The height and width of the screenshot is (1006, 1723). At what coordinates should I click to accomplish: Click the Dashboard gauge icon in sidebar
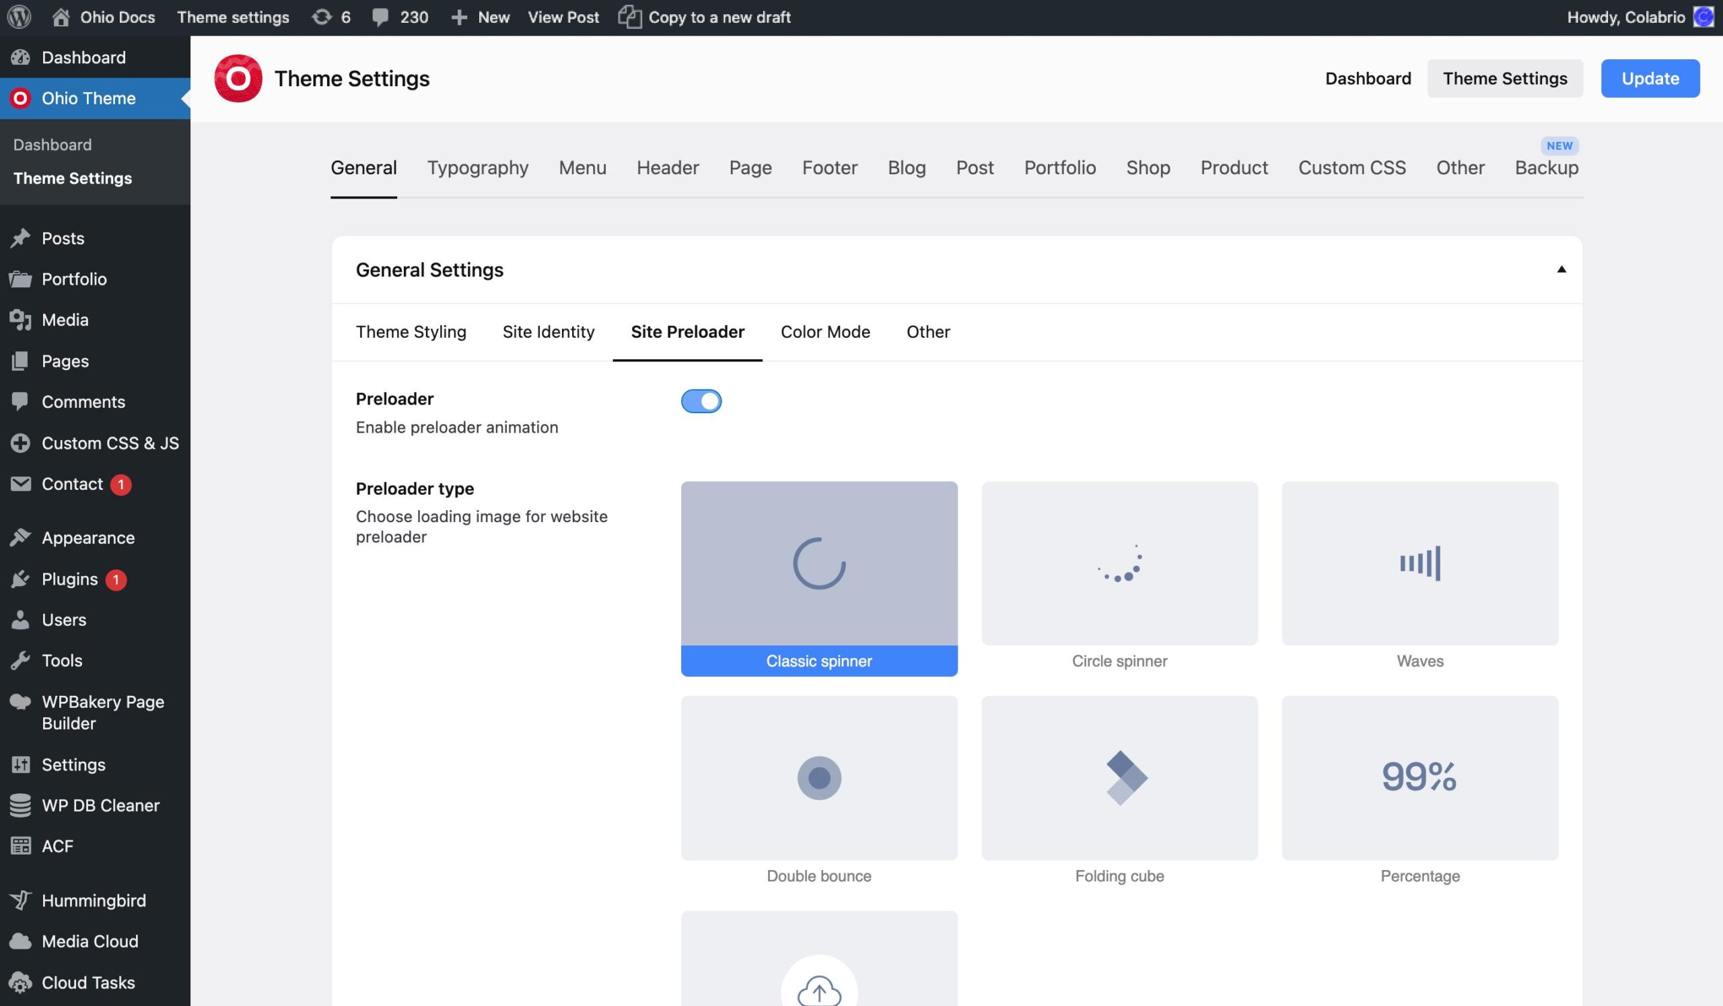(x=20, y=57)
